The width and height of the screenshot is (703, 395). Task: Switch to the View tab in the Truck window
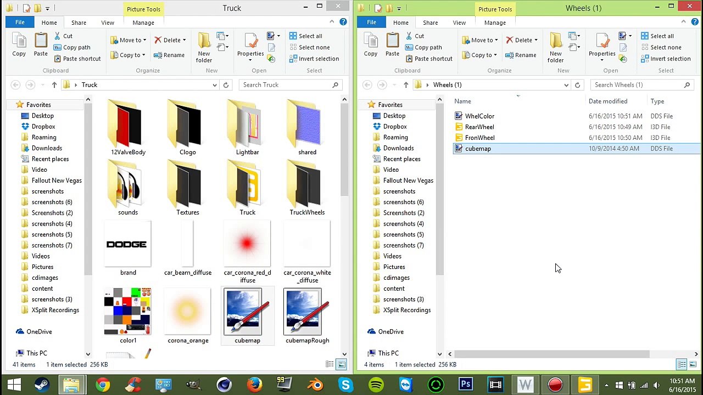pos(108,22)
